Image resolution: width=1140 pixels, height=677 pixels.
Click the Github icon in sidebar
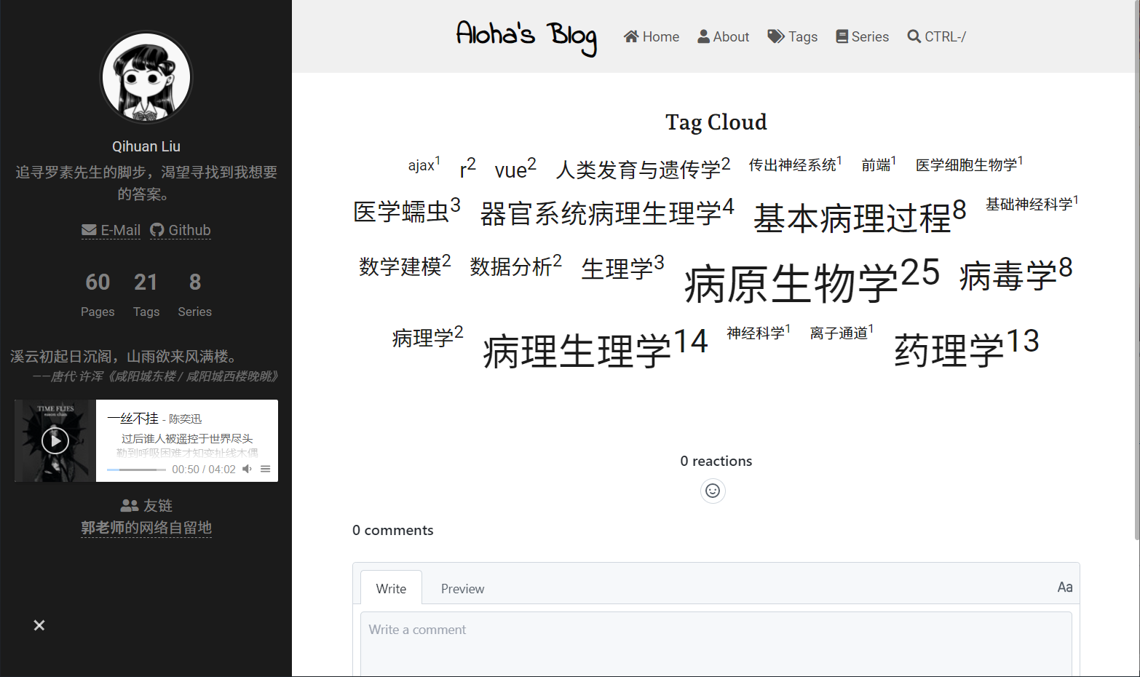(157, 230)
